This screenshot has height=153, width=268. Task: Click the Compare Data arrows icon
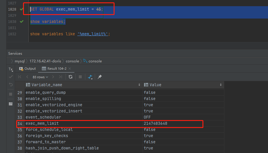tap(90, 77)
